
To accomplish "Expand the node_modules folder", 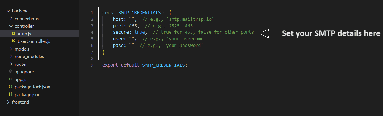I will pos(11,56).
